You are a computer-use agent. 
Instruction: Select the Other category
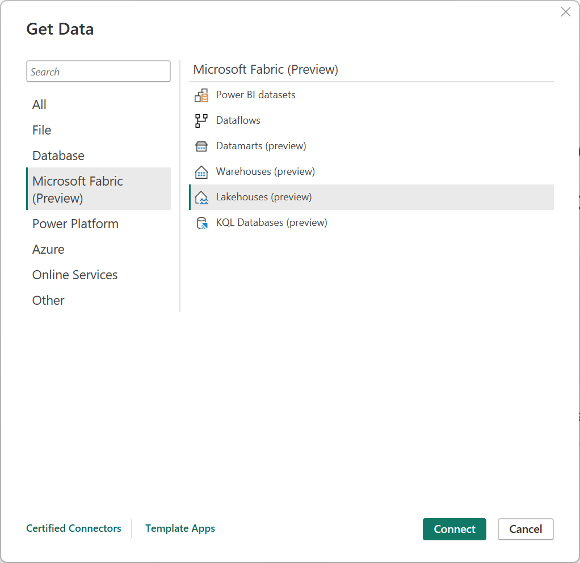48,300
